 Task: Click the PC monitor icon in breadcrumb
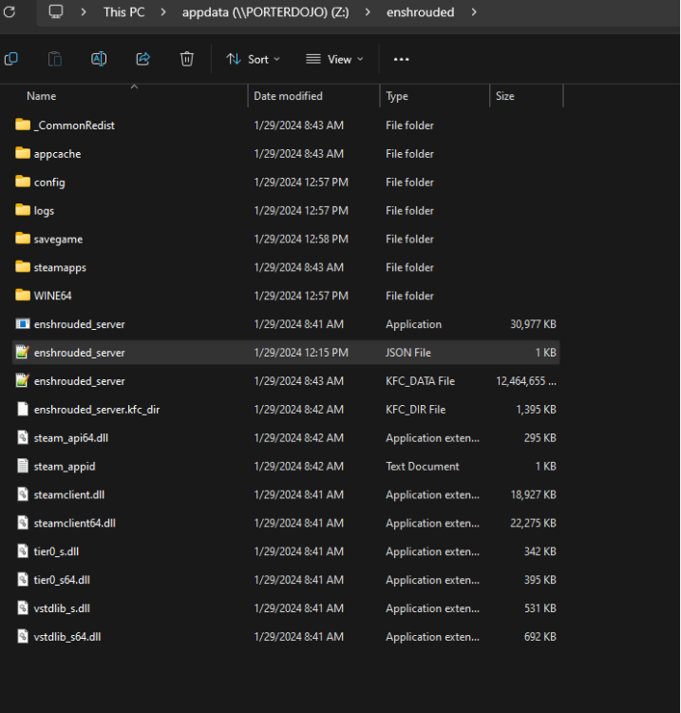point(56,11)
